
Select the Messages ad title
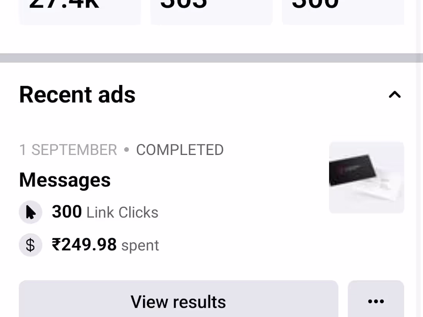coord(65,180)
